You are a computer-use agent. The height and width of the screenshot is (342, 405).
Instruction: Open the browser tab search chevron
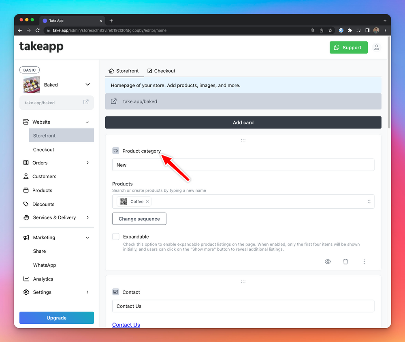coord(385,21)
